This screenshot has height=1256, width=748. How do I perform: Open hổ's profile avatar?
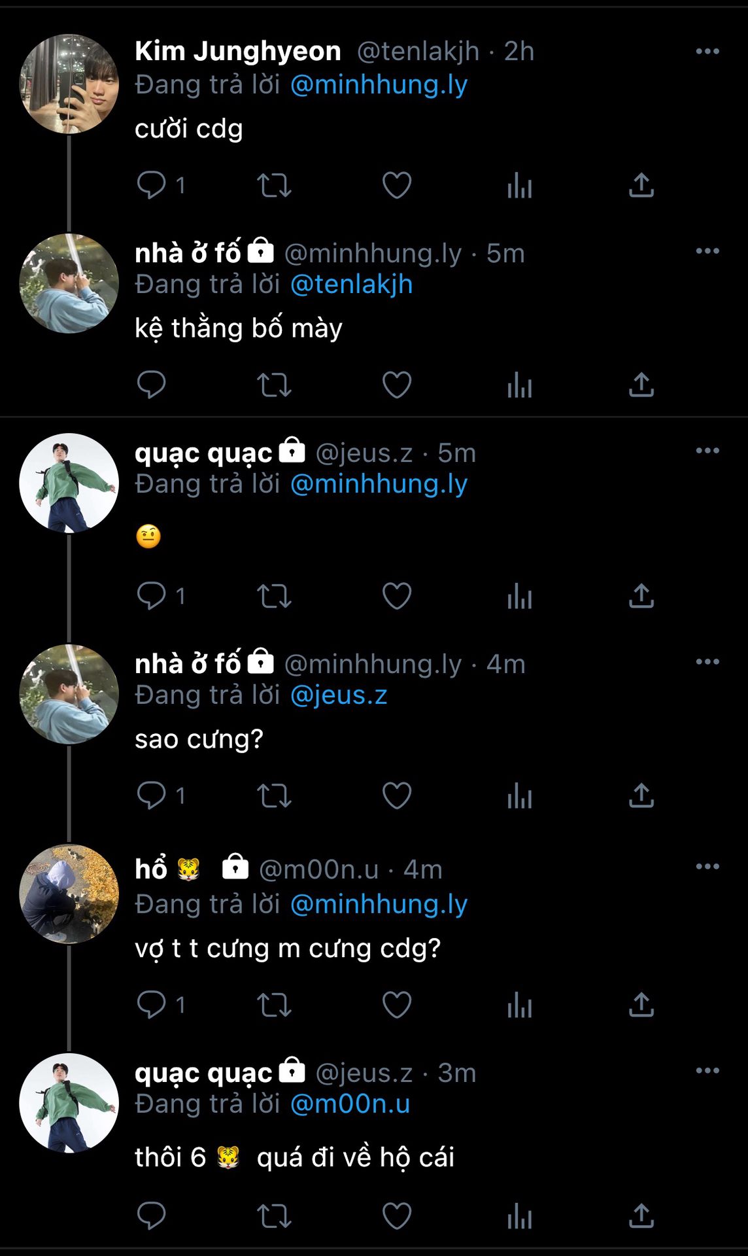69,894
